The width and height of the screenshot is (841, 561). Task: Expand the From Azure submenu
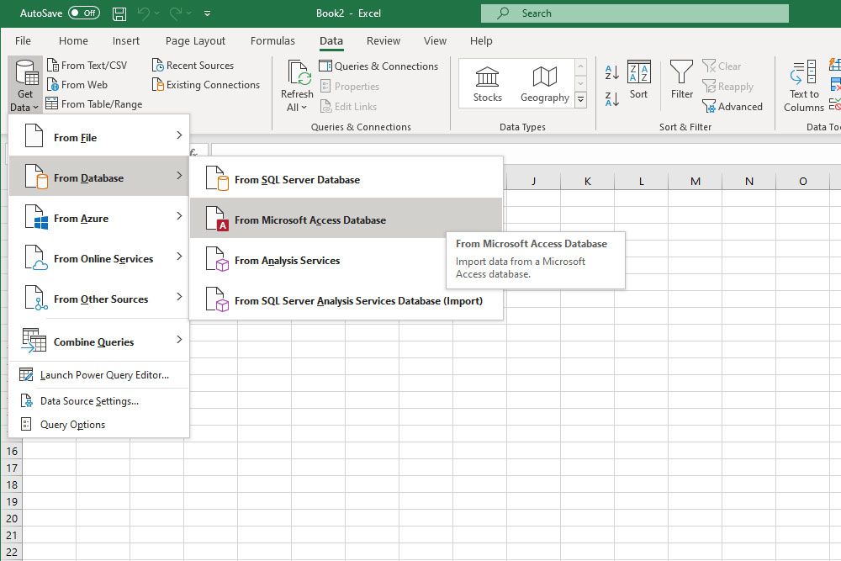coord(99,219)
